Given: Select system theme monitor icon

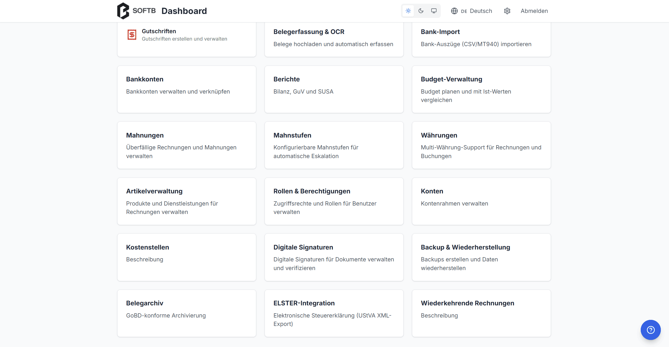Looking at the screenshot, I should coord(434,11).
